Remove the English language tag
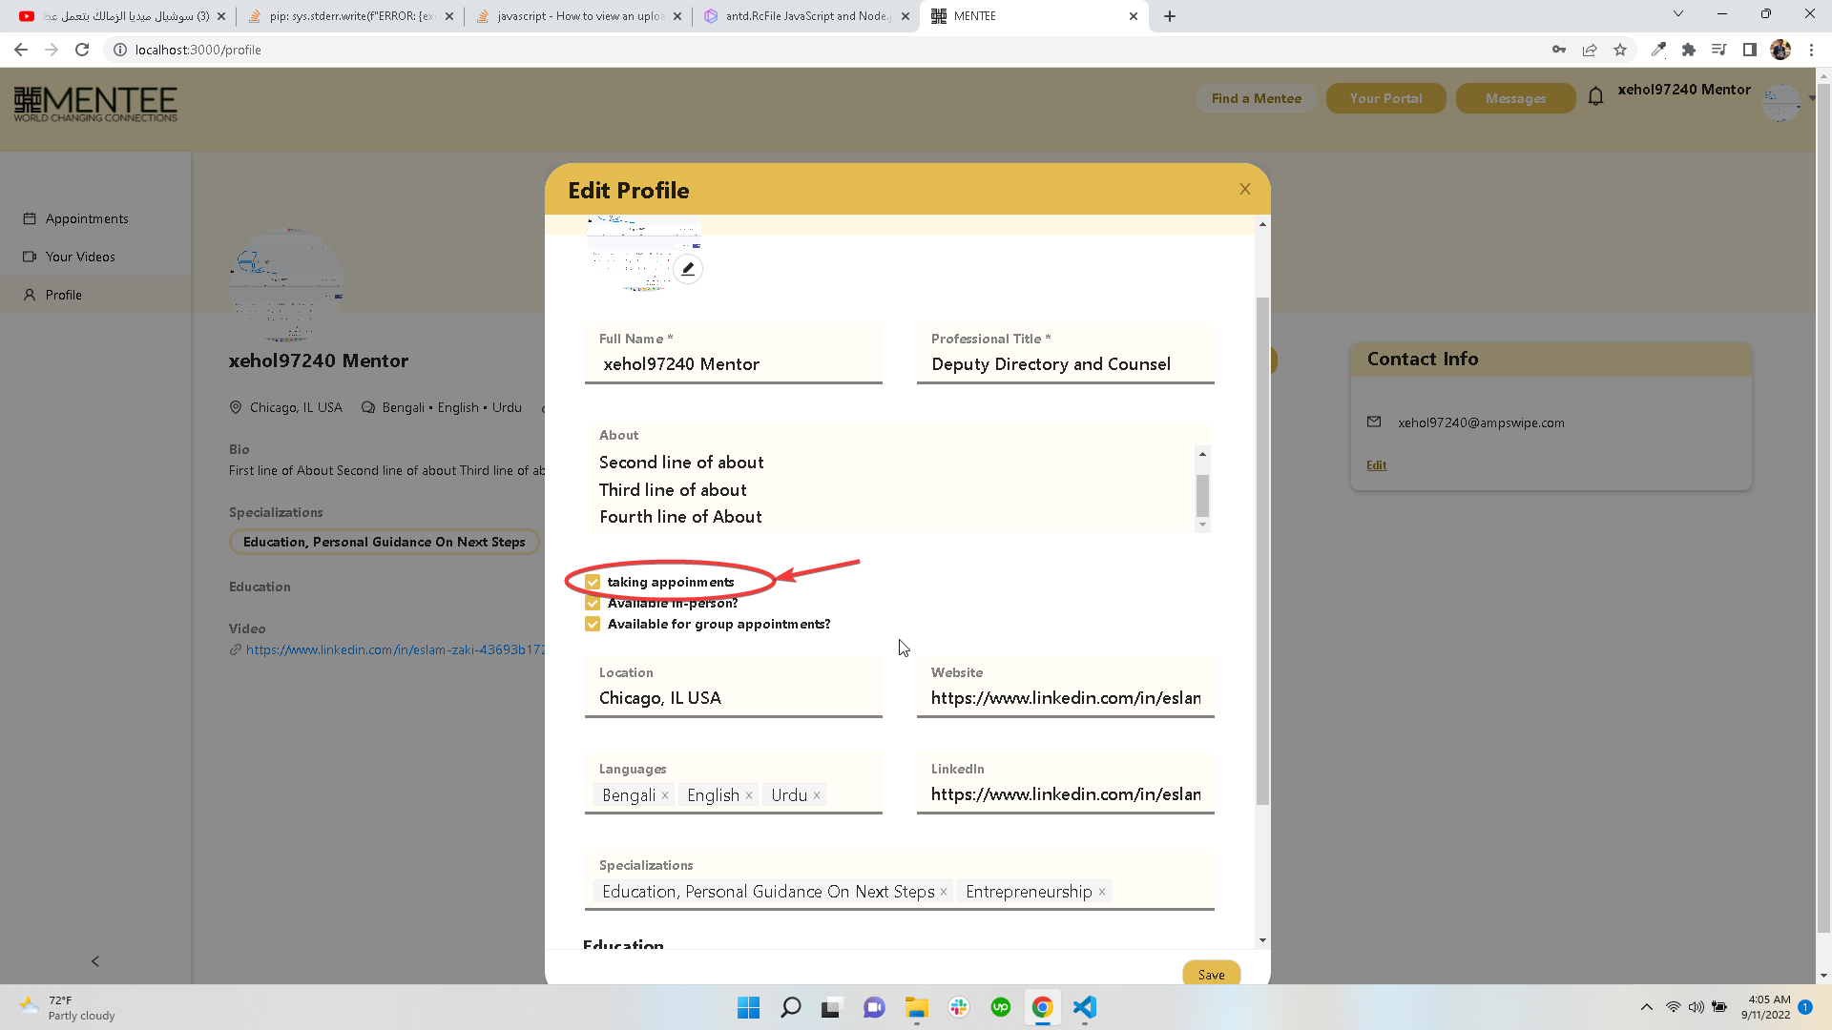Screen dimensions: 1832x1030 pos(749,794)
